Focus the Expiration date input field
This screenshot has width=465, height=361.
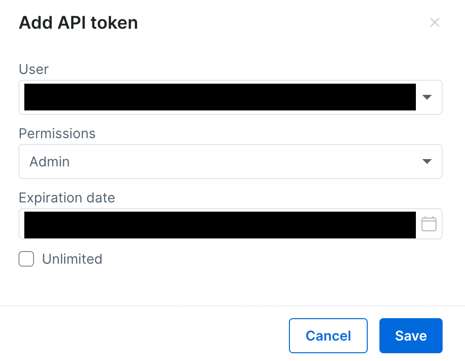(x=219, y=224)
